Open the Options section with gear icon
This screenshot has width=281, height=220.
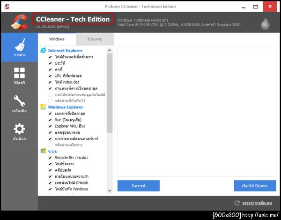pyautogui.click(x=19, y=131)
